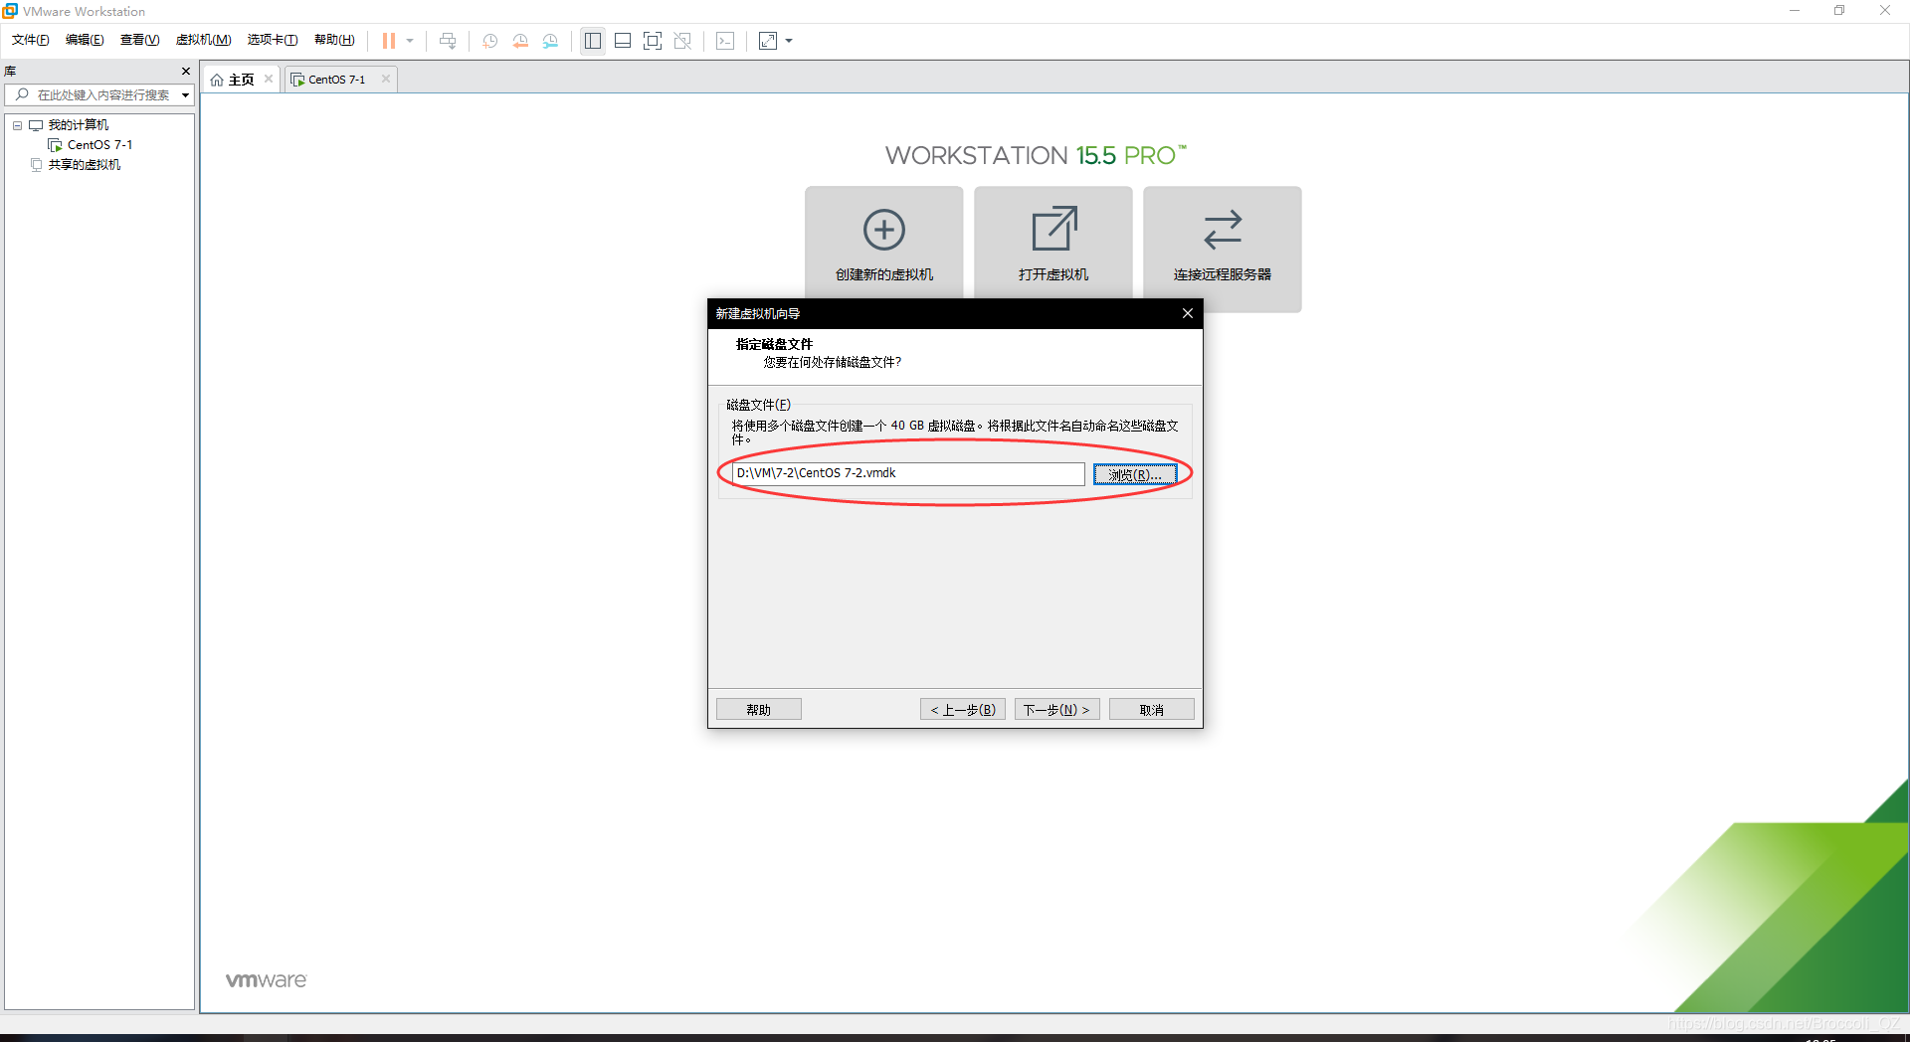Open the console view toolbar icon
This screenshot has height=1042, width=1910.
point(726,41)
